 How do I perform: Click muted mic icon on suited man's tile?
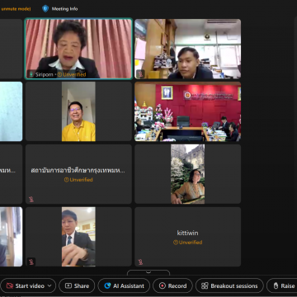(31, 262)
